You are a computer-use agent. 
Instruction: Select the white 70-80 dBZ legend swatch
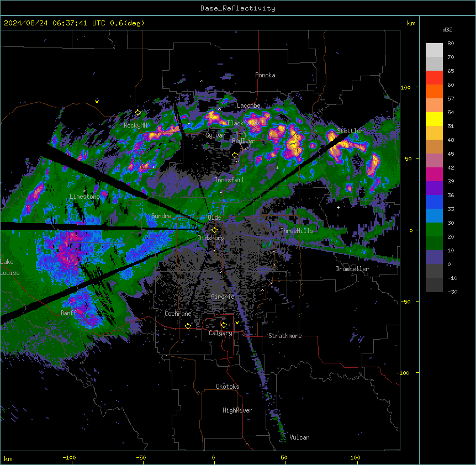click(434, 50)
